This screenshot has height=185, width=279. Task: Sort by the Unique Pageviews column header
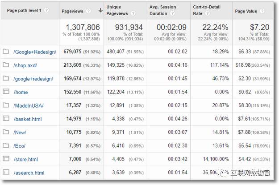117,10
